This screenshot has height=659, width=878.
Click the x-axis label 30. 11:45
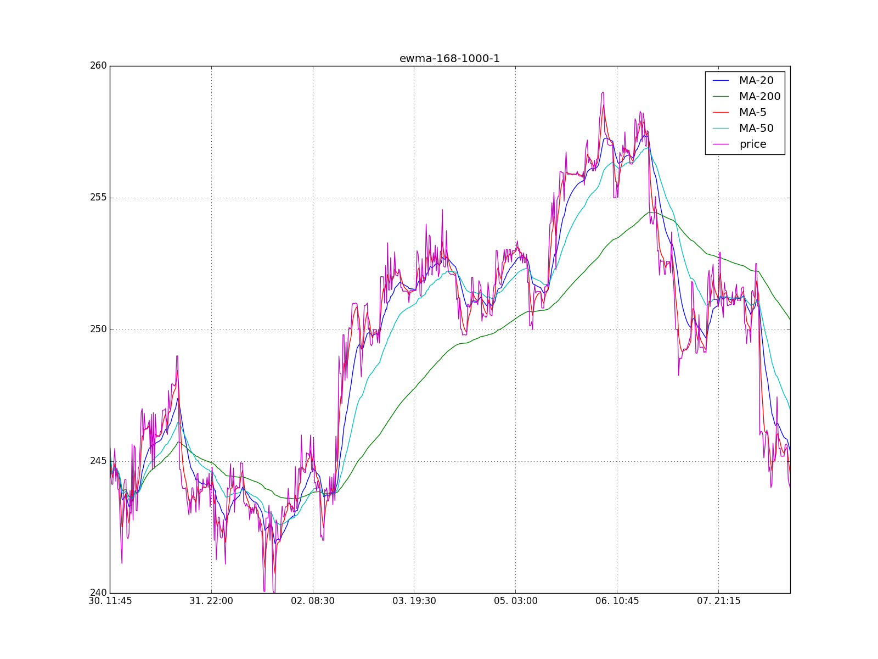(110, 601)
